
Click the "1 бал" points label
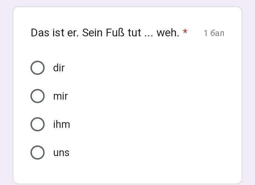tap(214, 33)
